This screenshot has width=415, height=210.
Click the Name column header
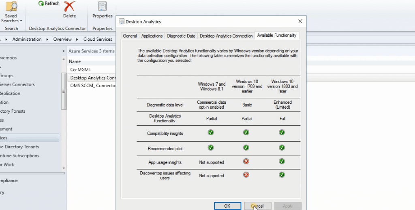(x=91, y=61)
